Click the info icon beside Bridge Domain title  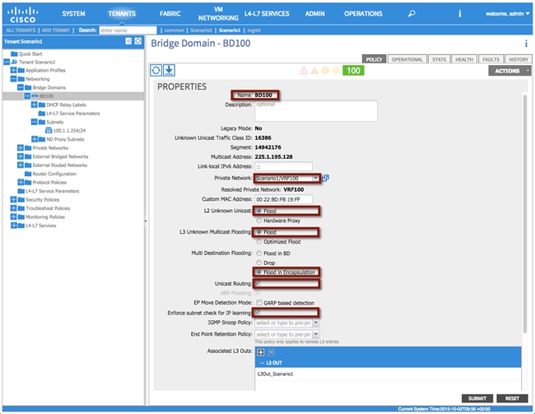[x=526, y=44]
